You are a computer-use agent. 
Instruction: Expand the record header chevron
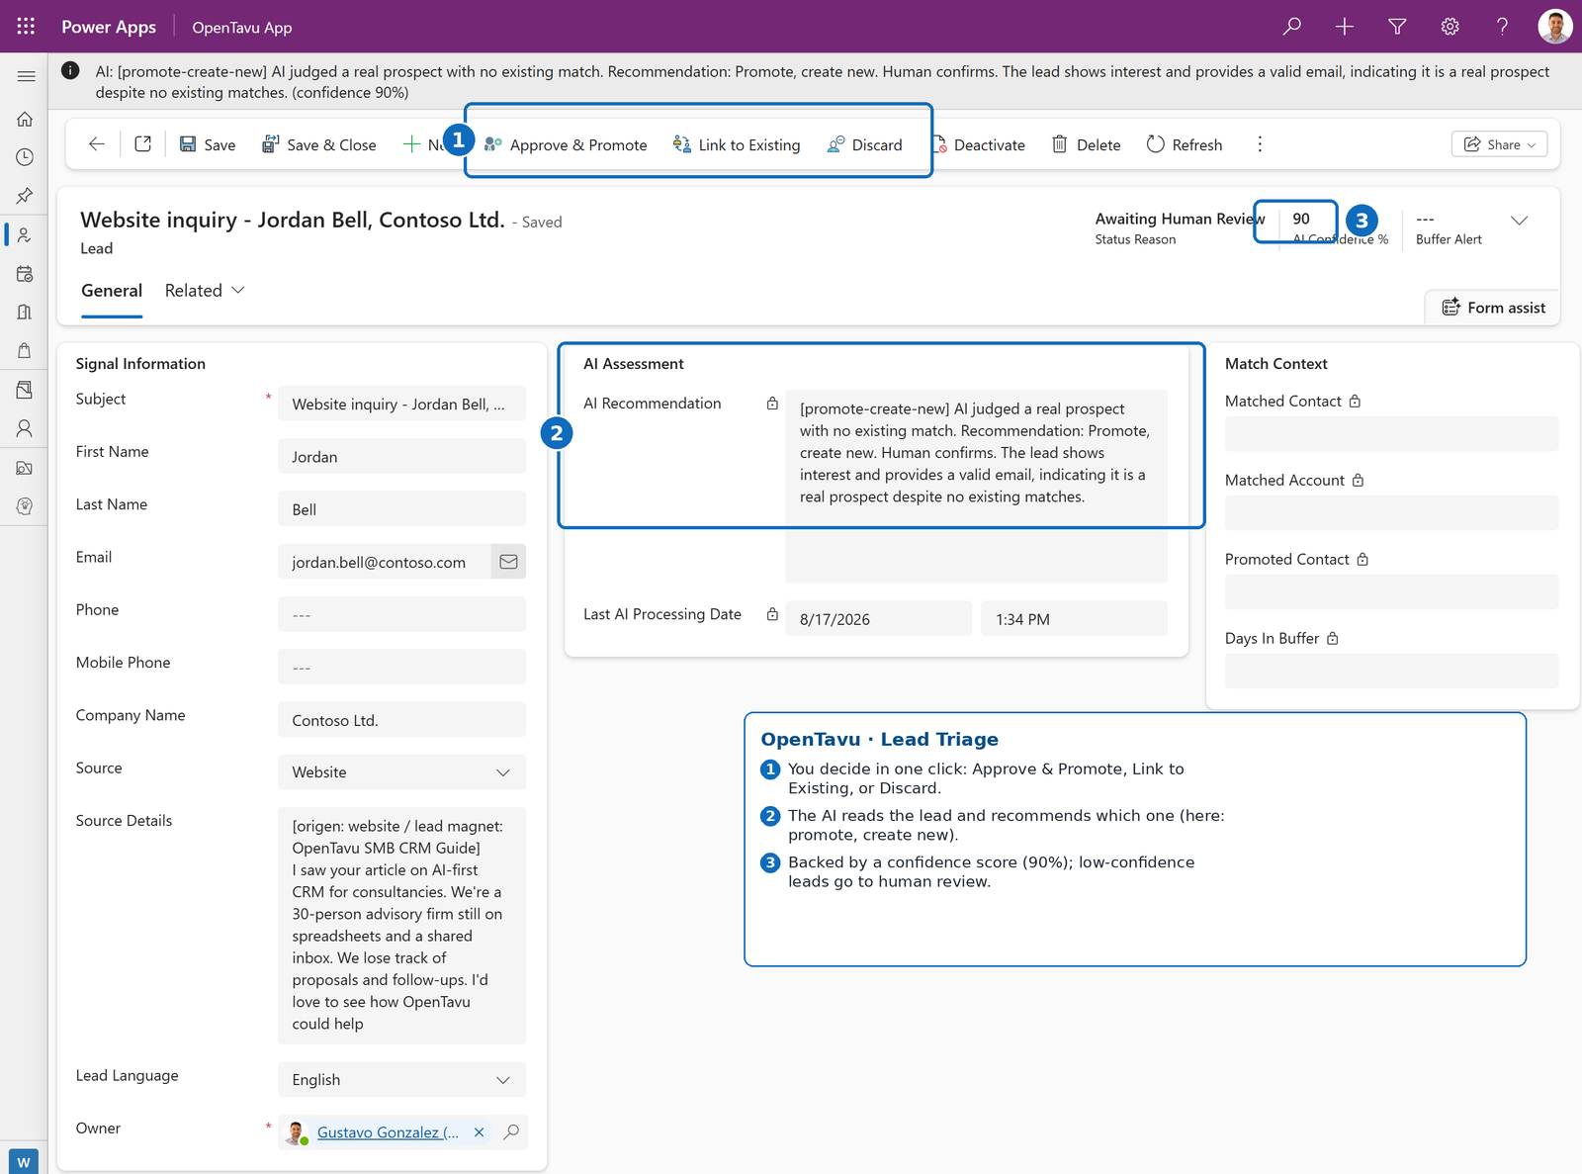[x=1520, y=221]
